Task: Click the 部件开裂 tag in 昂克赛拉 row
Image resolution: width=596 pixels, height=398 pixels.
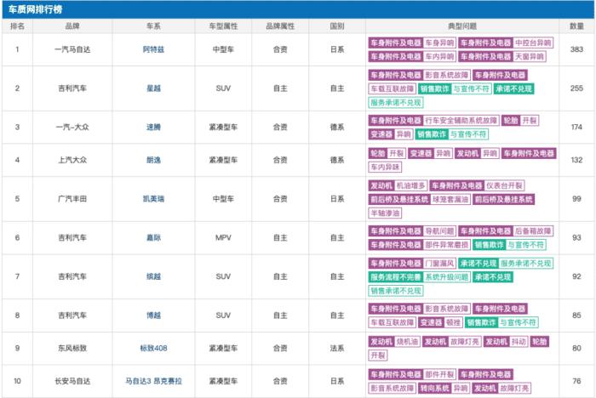Action: pyautogui.click(x=439, y=374)
